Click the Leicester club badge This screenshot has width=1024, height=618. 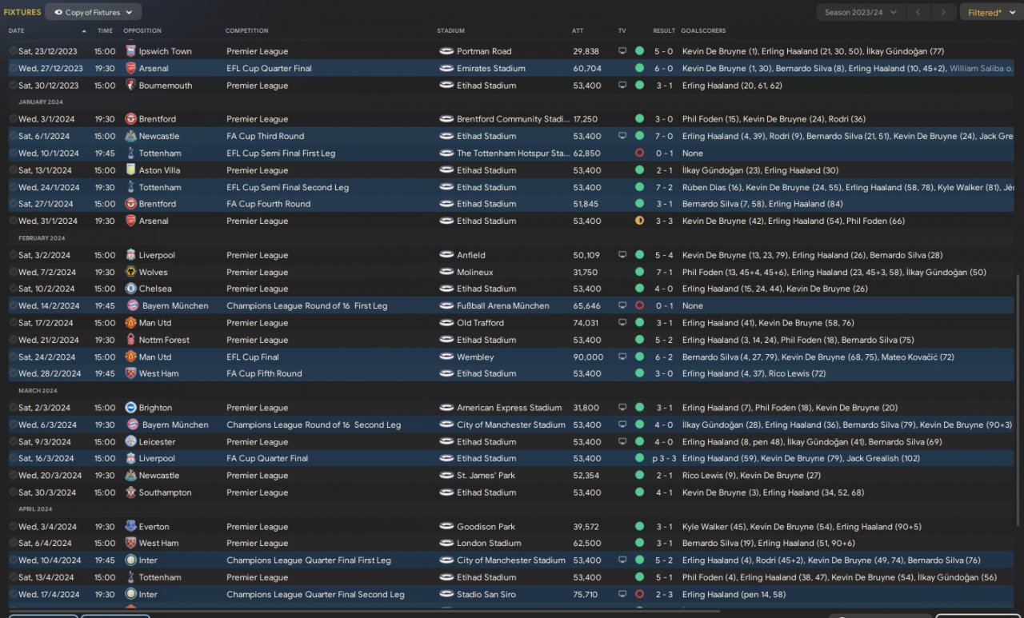pos(130,441)
